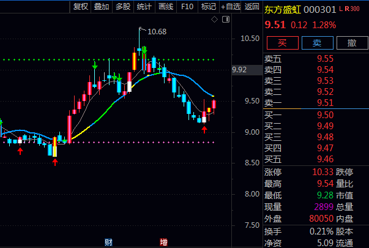Click the 外盘 value 80050
Viewport: 369px width, 248px height.
click(x=321, y=219)
